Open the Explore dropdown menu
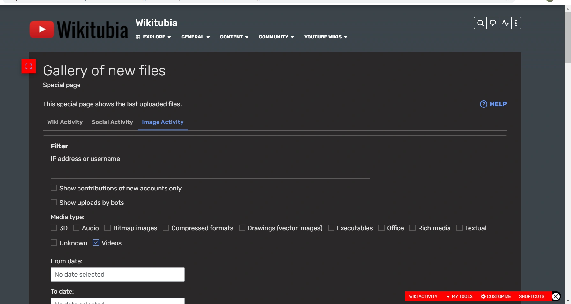Screen dimensions: 571x304 [153, 37]
